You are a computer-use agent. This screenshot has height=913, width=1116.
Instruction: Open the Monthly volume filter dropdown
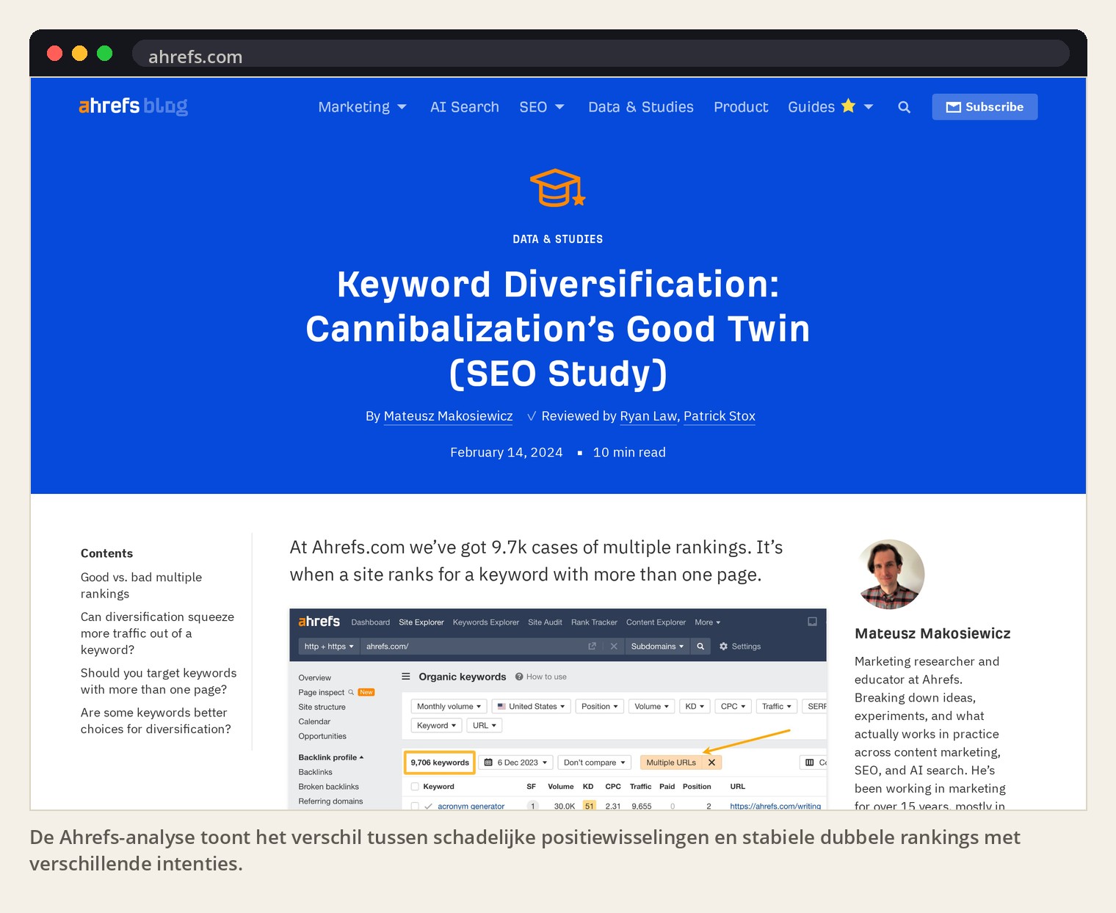click(x=449, y=707)
